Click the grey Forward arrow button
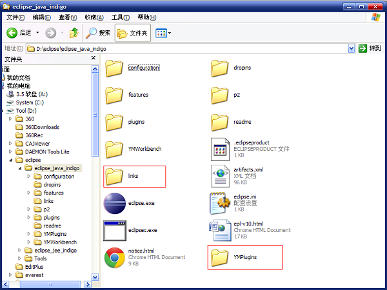Screen dimensions: 387x290 pyautogui.click(x=50, y=33)
